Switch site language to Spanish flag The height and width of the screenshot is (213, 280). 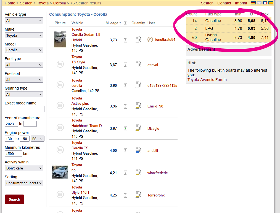[x=271, y=3]
